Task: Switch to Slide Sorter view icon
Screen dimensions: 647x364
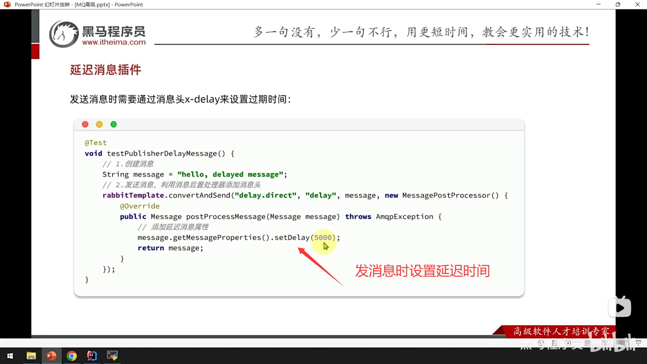Action: click(x=605, y=343)
